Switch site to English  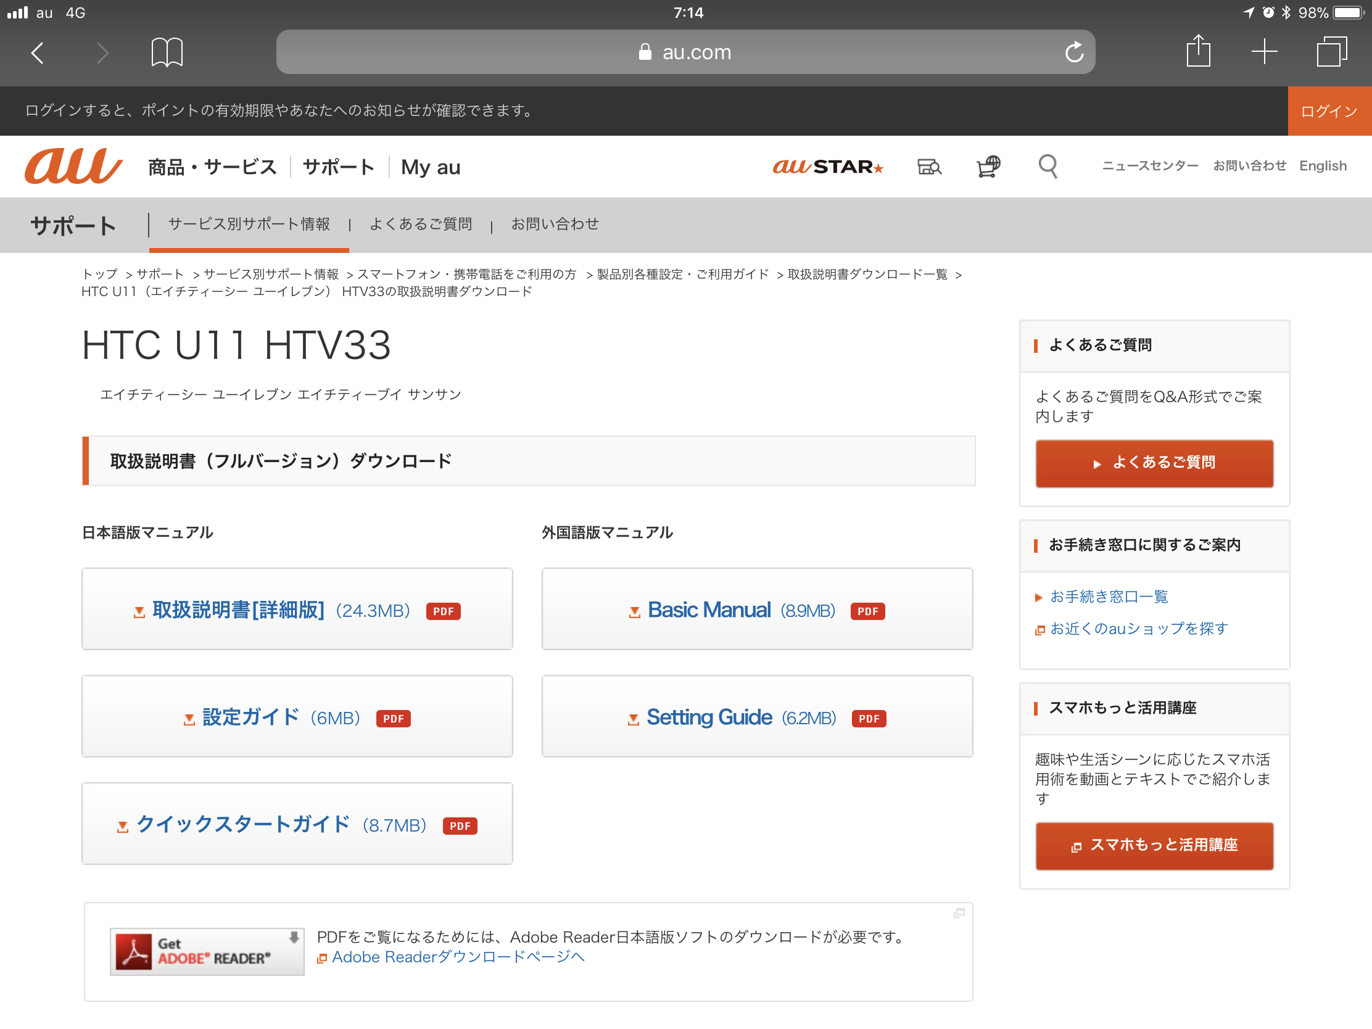pos(1323,165)
